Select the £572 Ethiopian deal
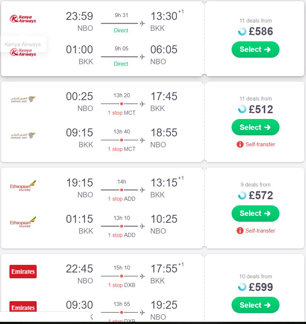Screen dimensions: 306x324 point(255,213)
